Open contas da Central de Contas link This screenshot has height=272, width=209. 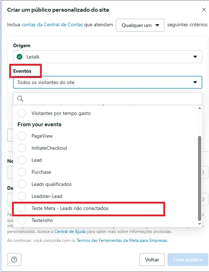[x=52, y=24]
